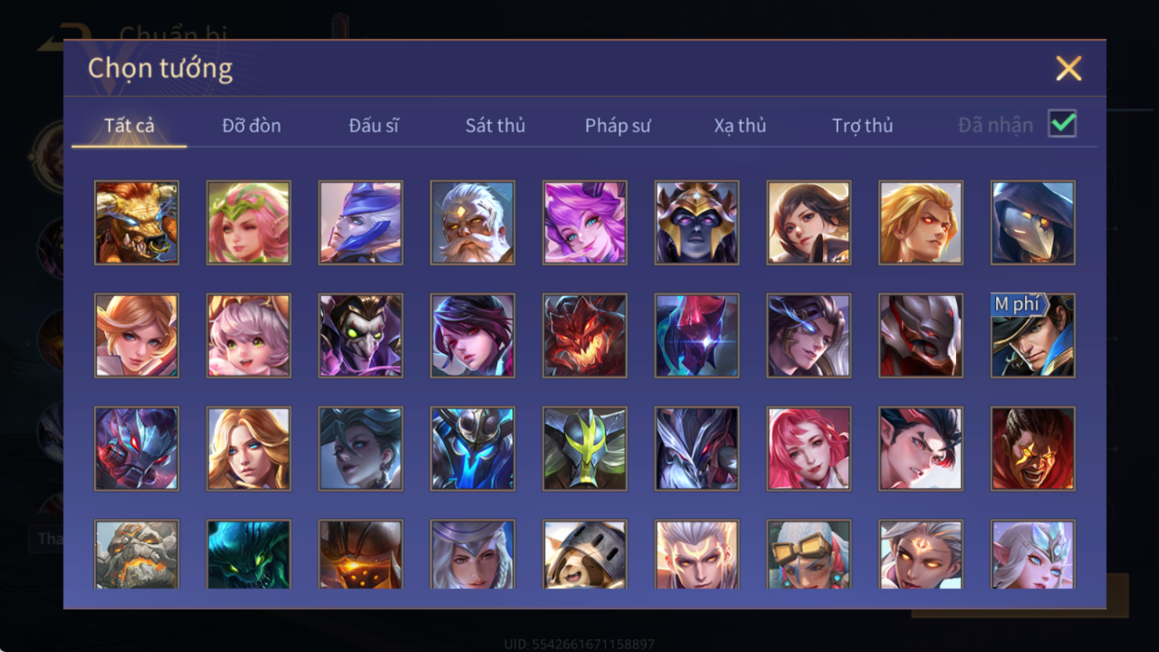Select the hooded plague-mask hero portrait
This screenshot has width=1159, height=652.
[1033, 223]
